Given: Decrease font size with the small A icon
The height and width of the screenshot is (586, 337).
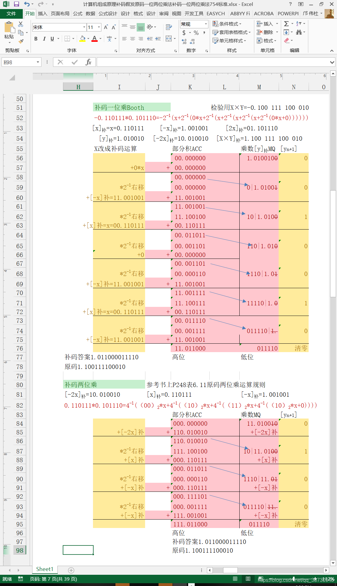Looking at the screenshot, I should coord(114,27).
